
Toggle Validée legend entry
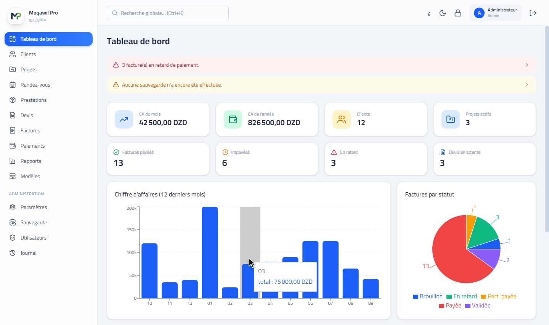click(478, 306)
